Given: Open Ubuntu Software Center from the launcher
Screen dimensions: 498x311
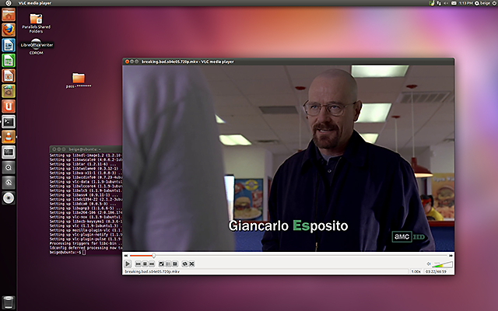Looking at the screenshot, I should [9, 91].
